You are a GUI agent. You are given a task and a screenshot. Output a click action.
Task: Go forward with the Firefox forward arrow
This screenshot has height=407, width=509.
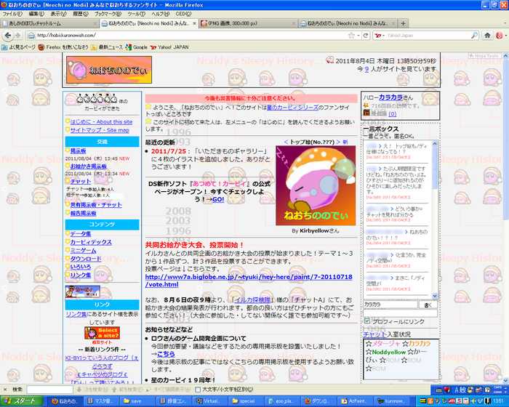18,36
